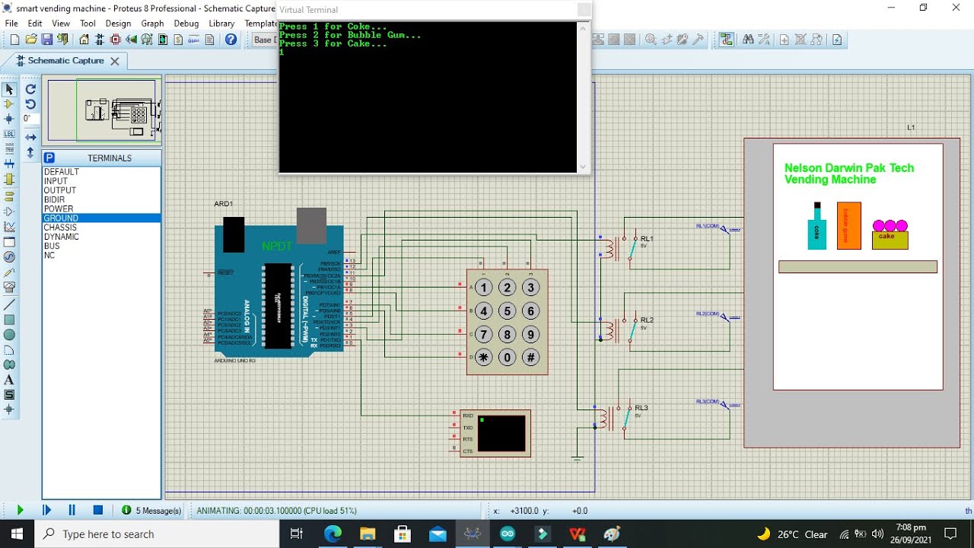The width and height of the screenshot is (974, 548).
Task: Open the Base Design variant dropdown
Action: pos(264,40)
